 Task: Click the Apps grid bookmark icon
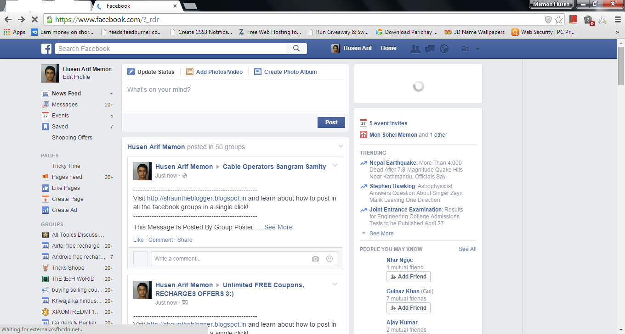click(6, 32)
